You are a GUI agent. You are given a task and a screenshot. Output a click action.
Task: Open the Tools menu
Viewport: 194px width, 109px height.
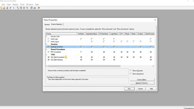coord(22,5)
